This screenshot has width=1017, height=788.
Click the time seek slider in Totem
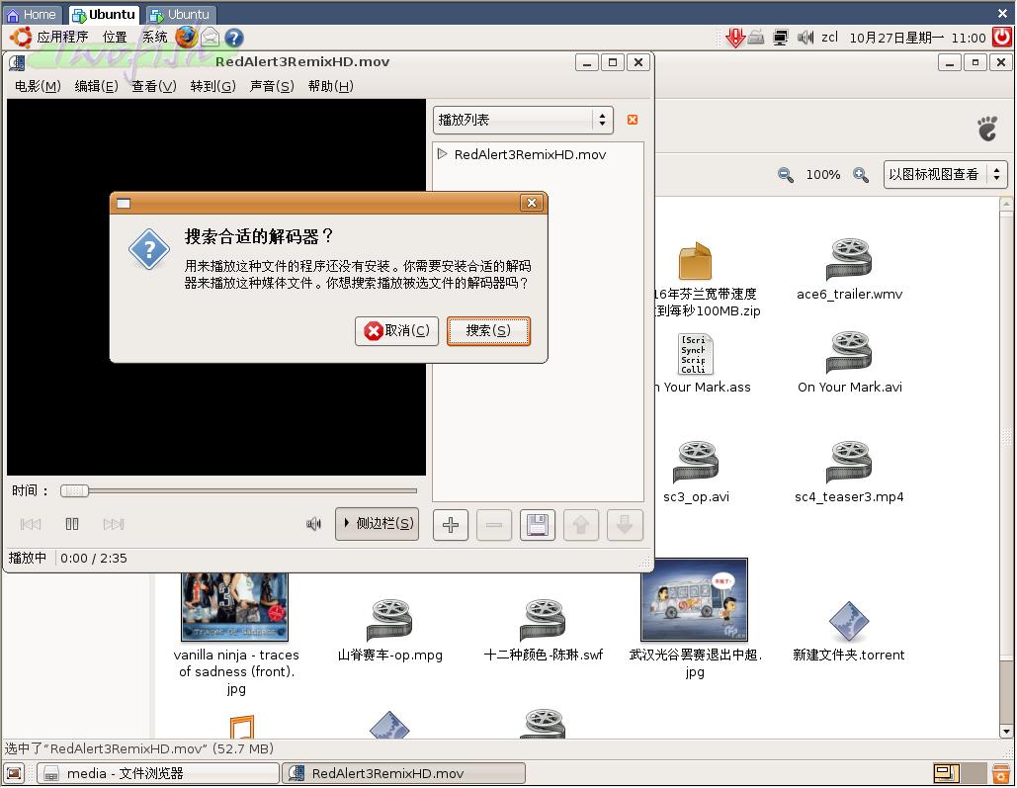[x=239, y=491]
